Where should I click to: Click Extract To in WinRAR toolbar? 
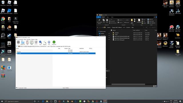23,43
